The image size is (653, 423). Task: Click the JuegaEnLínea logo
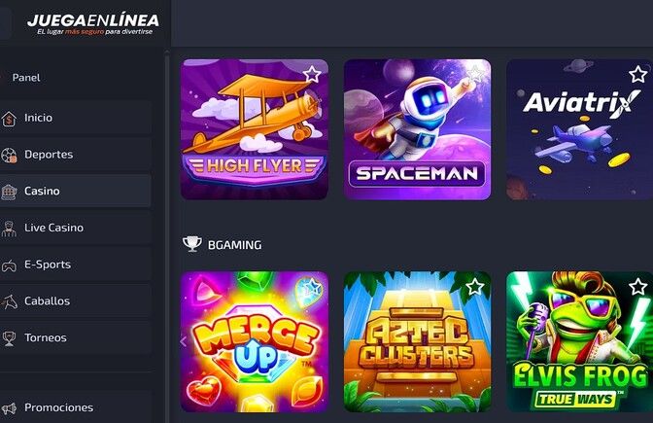coord(93,24)
